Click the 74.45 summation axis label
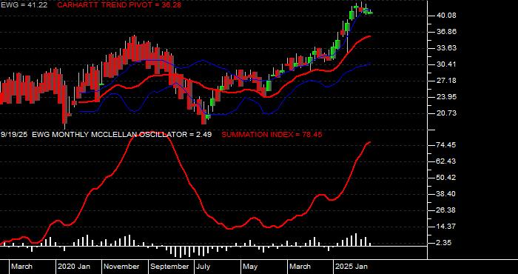 [446, 145]
